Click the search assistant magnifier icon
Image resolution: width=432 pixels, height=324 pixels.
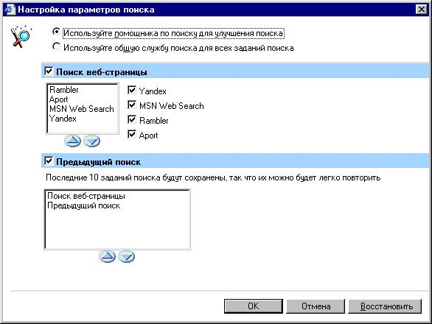click(21, 36)
